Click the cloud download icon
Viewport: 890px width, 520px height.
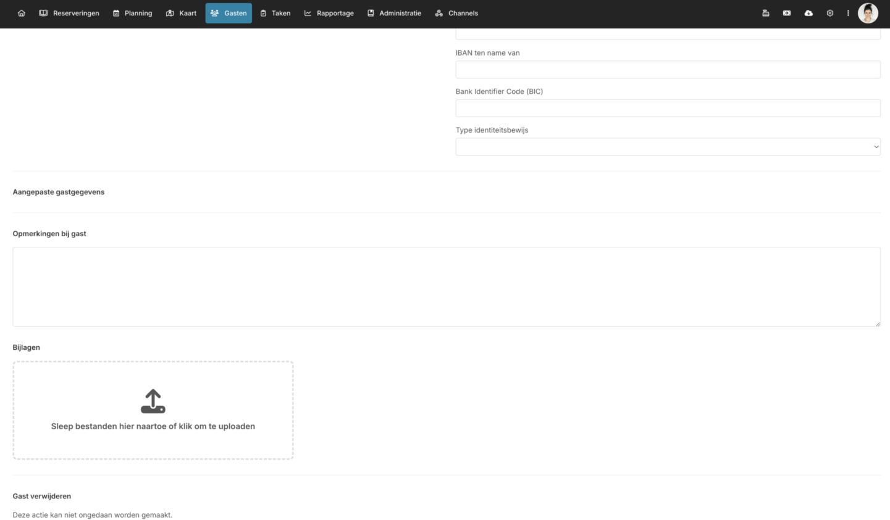808,13
